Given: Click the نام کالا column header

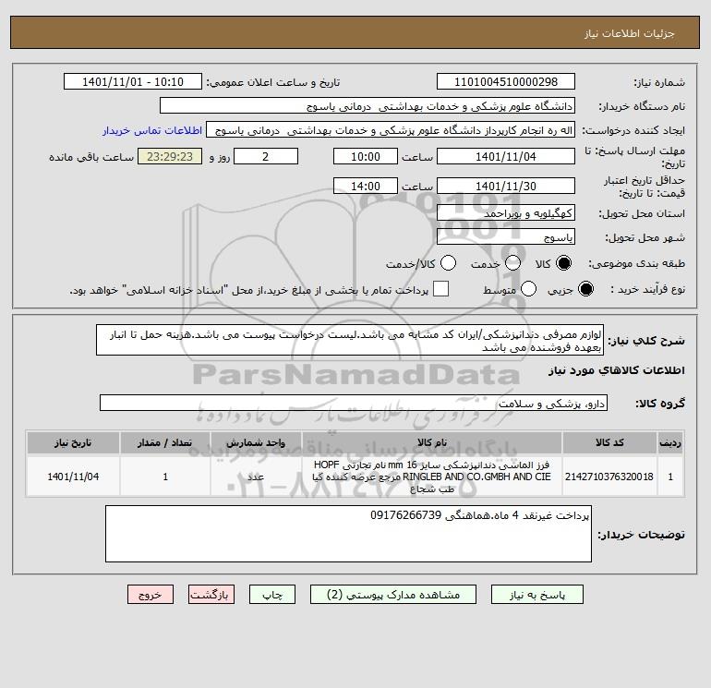Looking at the screenshot, I should click(432, 442).
